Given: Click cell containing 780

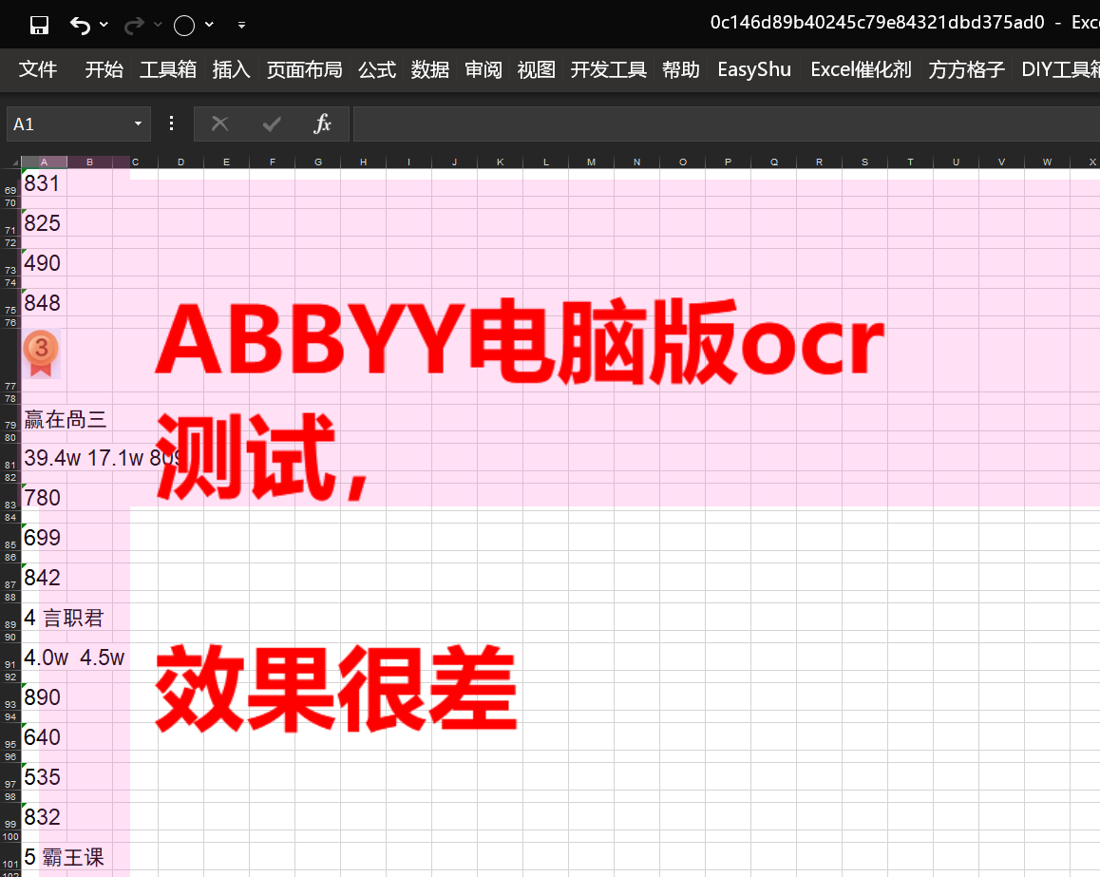Looking at the screenshot, I should pos(45,498).
